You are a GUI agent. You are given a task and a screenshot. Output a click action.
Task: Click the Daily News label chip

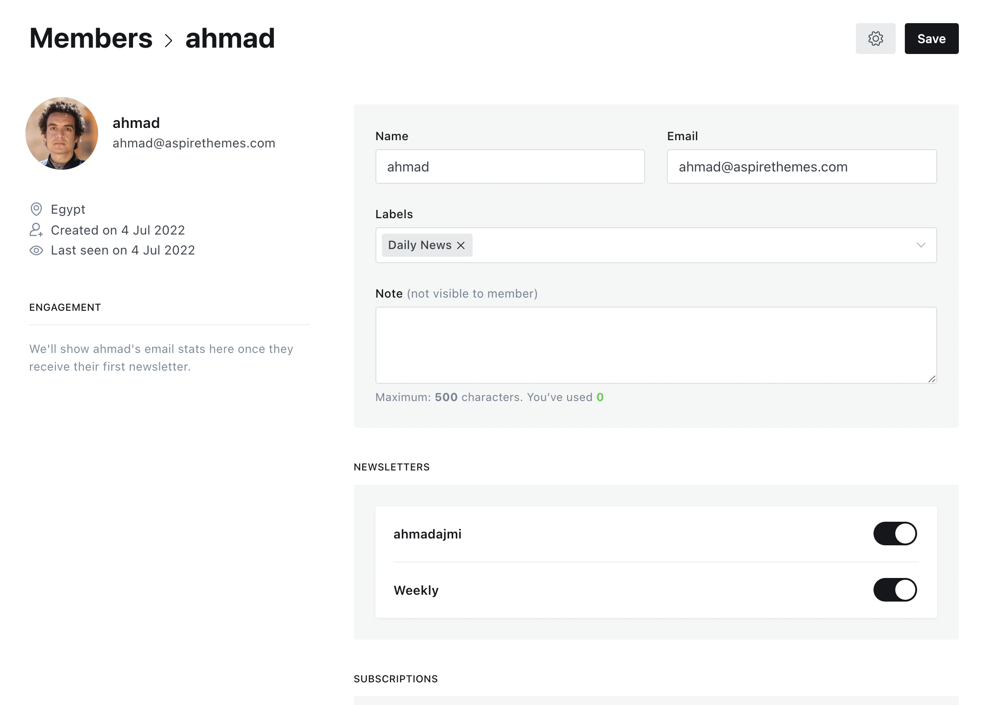click(x=420, y=245)
